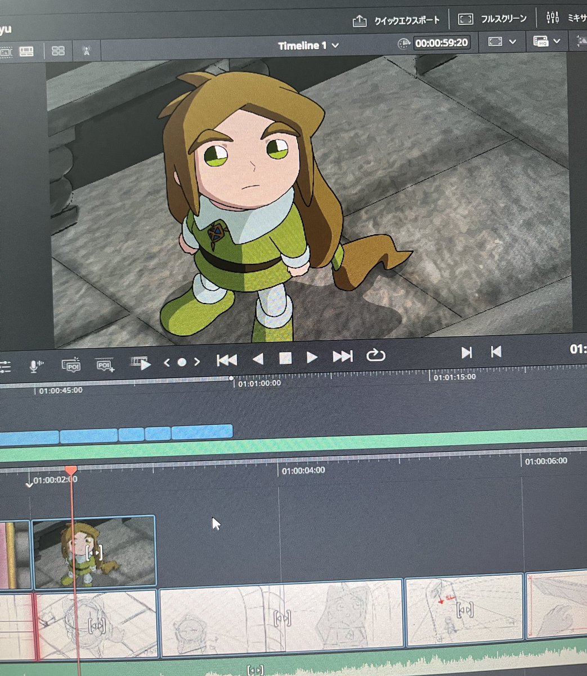The image size is (587, 676).
Task: Click the red playhead handle
Action: [x=71, y=470]
